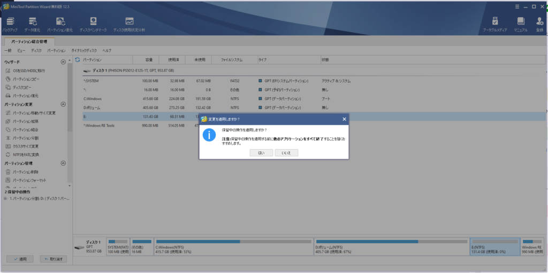Viewport: 548px width, 273px height.
Task: Select SYSTEM(FAT32) block in disk map
Action: coord(118,246)
